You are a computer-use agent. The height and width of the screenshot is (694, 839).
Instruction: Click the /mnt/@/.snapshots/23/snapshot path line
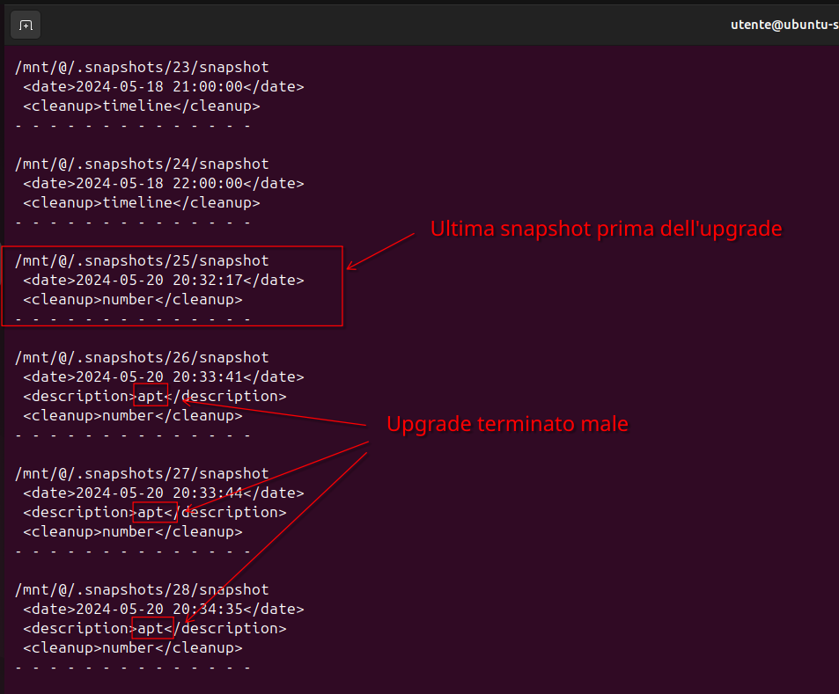point(142,67)
